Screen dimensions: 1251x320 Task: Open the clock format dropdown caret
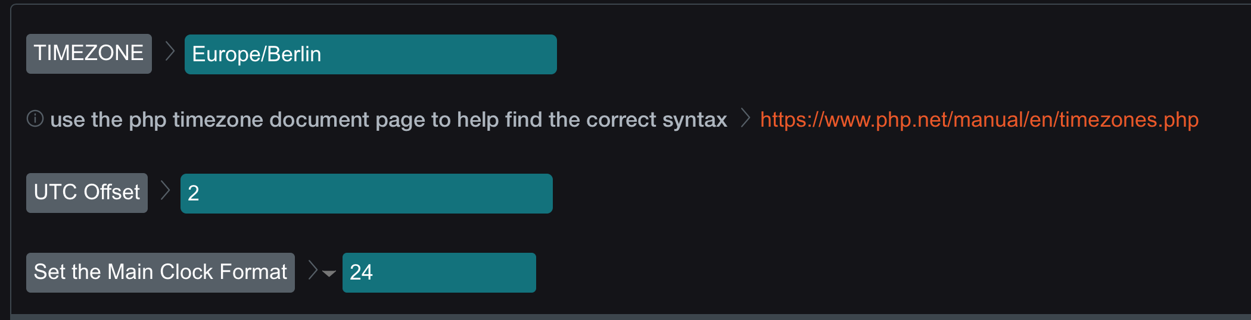329,274
